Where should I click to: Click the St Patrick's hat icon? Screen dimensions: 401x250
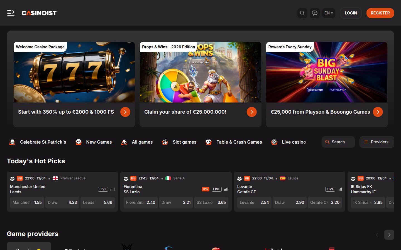click(x=12, y=142)
